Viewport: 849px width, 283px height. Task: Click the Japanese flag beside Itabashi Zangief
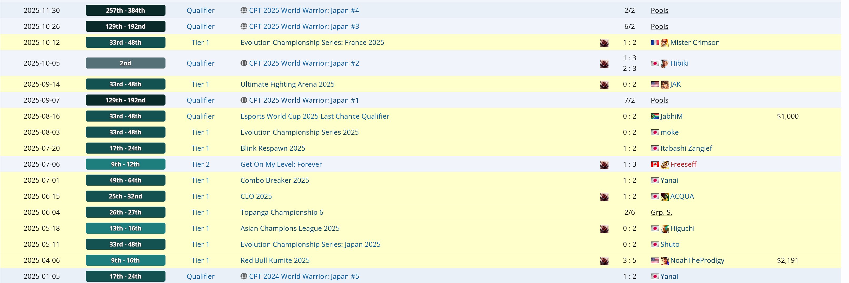[x=655, y=148]
